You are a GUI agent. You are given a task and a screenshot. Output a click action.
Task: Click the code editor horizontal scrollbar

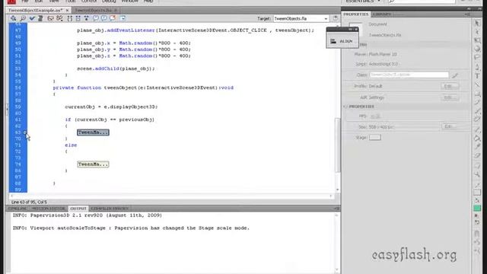171,196
